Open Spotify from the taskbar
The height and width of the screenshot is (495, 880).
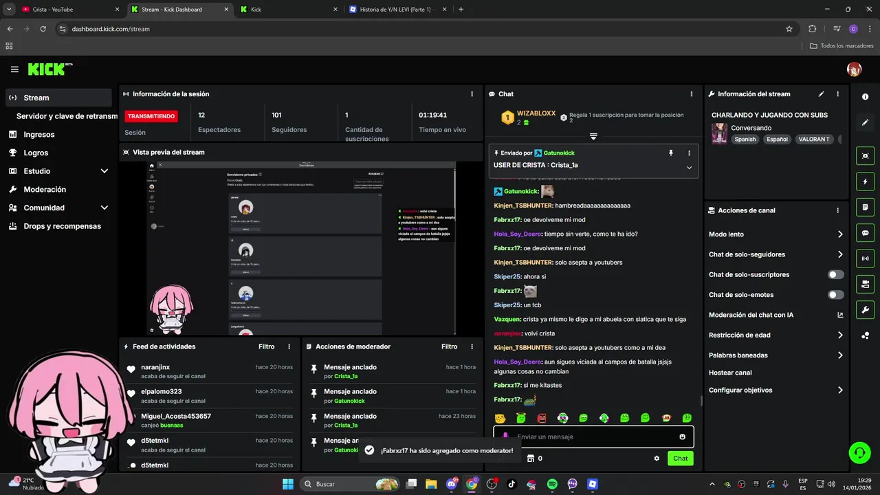552,484
